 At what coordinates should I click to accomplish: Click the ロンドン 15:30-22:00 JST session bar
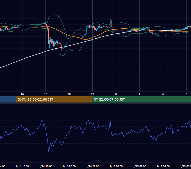pos(54,99)
